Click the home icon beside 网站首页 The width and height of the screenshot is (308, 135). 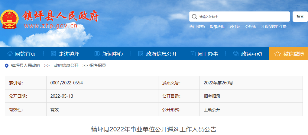pyautogui.click(x=10, y=54)
